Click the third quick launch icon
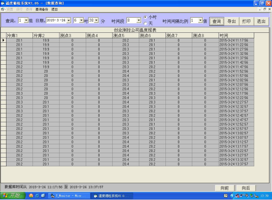Viewport: 272px width, 200px height. 43,196
